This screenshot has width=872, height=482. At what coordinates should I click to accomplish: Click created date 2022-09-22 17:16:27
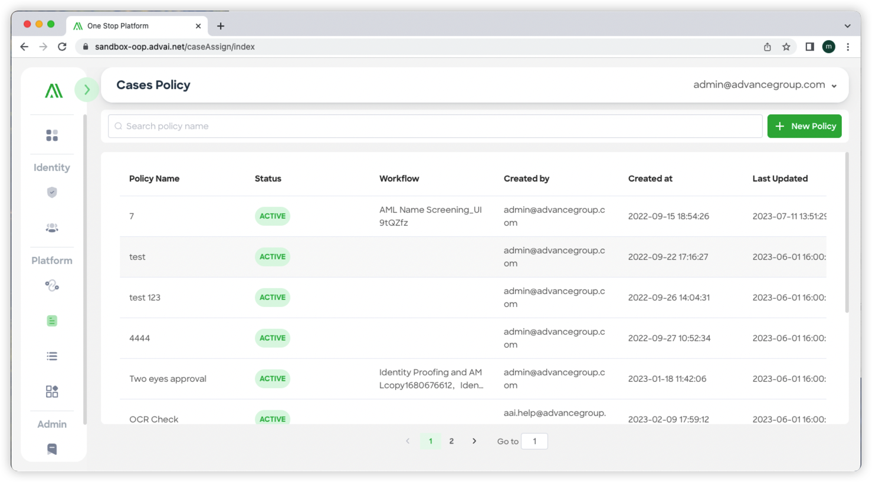tap(668, 257)
